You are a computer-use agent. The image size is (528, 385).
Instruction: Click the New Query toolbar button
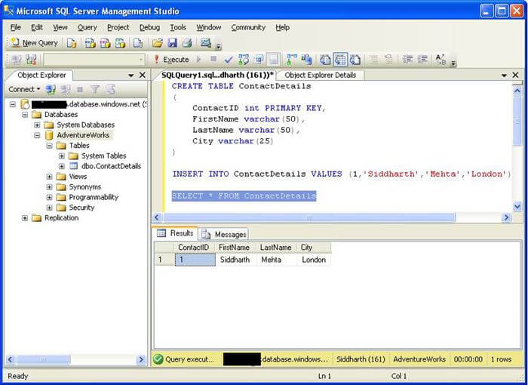click(x=35, y=43)
